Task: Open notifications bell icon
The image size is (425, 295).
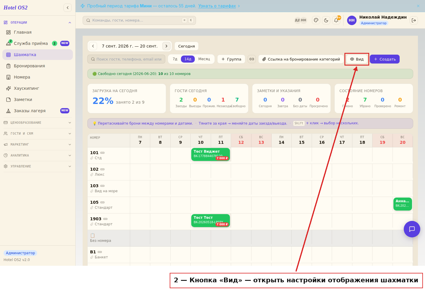Action: [x=336, y=20]
